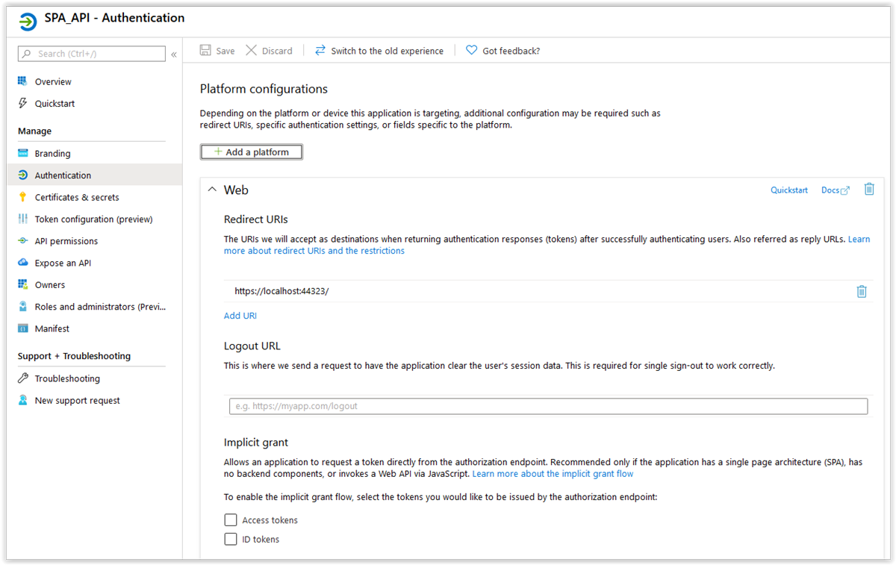Open Learn more about implicit grant flow

click(x=553, y=474)
